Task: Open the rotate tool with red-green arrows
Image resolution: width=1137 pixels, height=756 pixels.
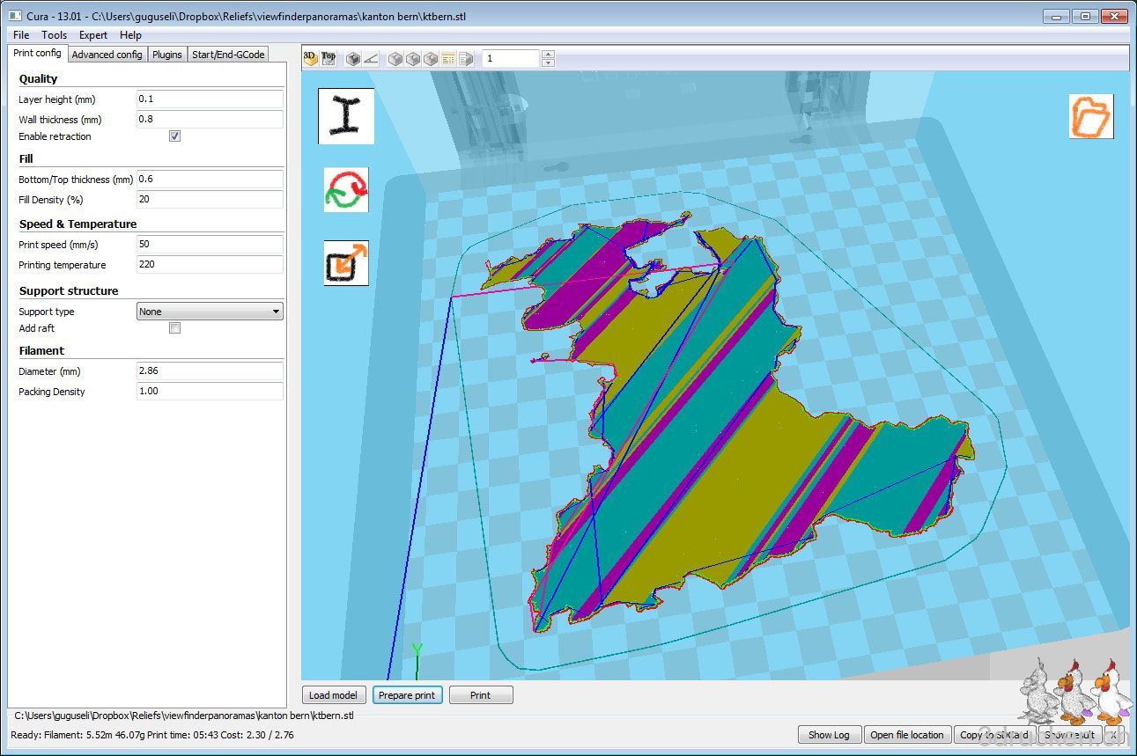Action: coord(346,190)
